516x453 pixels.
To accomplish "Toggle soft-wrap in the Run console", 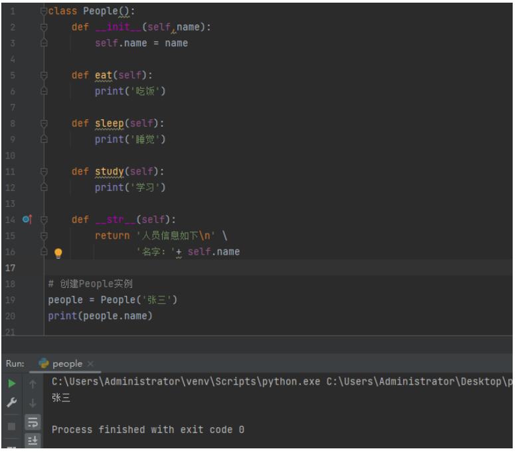I will (x=30, y=420).
